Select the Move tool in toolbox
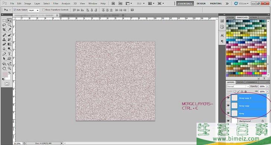271x145 pixels. point(9,21)
